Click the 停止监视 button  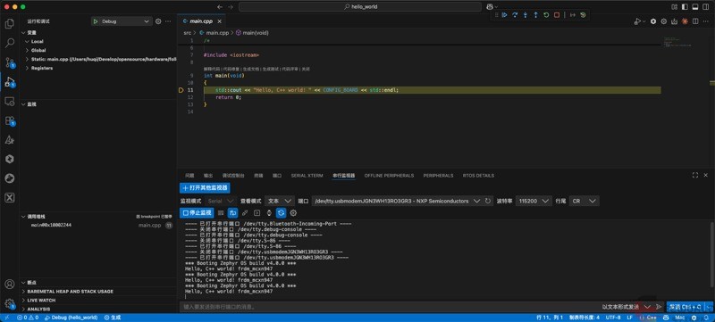pyautogui.click(x=197, y=213)
